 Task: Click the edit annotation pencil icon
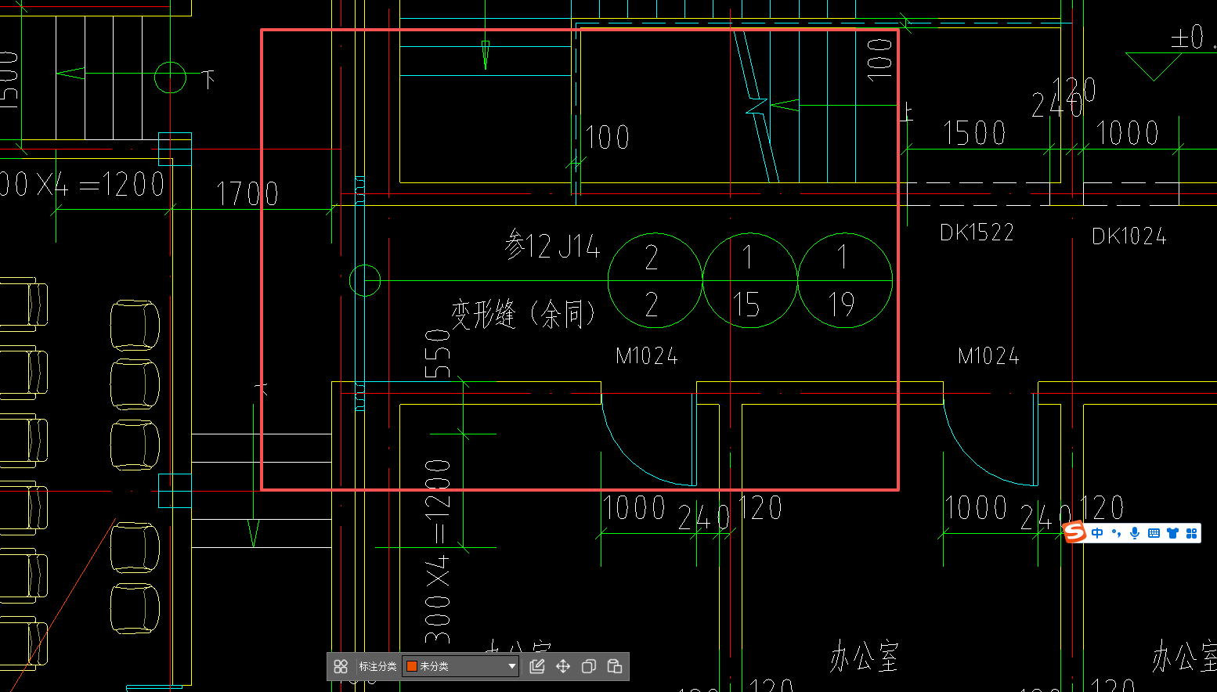536,666
